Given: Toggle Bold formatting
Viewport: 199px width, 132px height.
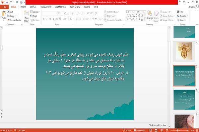Looking at the screenshot, I should 44,19.
